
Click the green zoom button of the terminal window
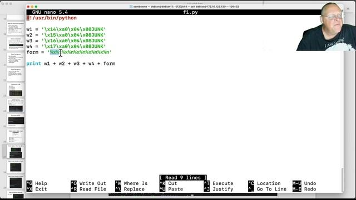pyautogui.click(x=36, y=7)
